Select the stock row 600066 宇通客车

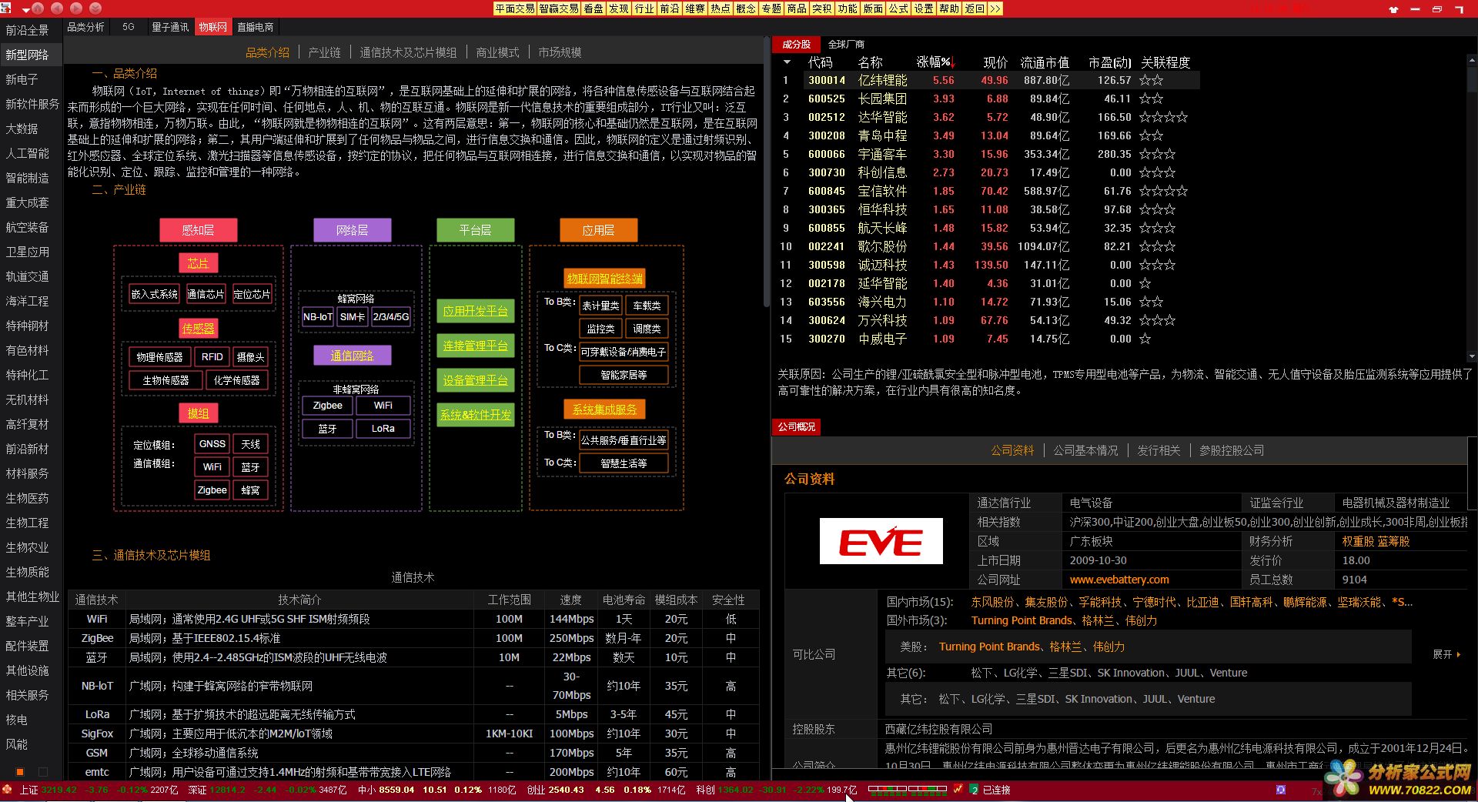(x=987, y=154)
